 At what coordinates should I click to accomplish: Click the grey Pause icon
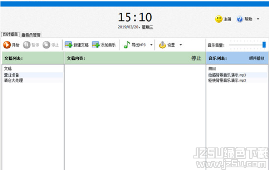pos(27,45)
